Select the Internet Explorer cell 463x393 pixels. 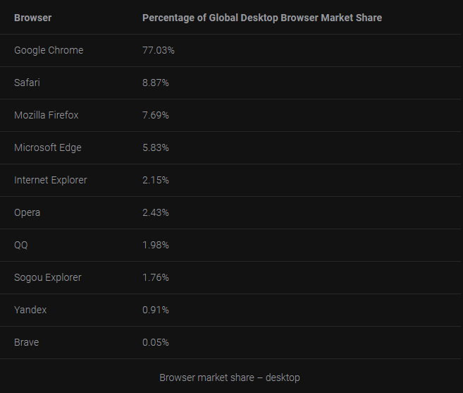point(51,180)
